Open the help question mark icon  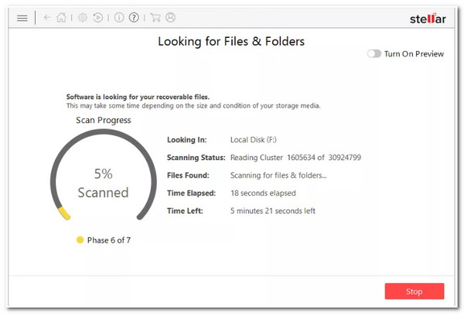coord(134,18)
